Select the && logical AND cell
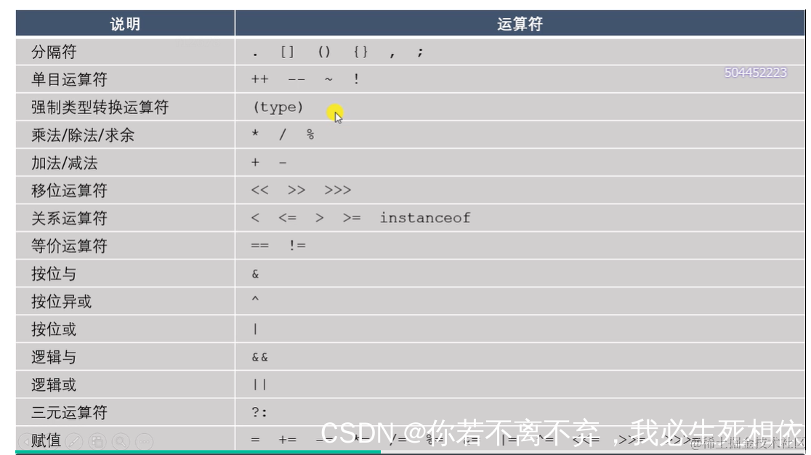 pos(259,357)
